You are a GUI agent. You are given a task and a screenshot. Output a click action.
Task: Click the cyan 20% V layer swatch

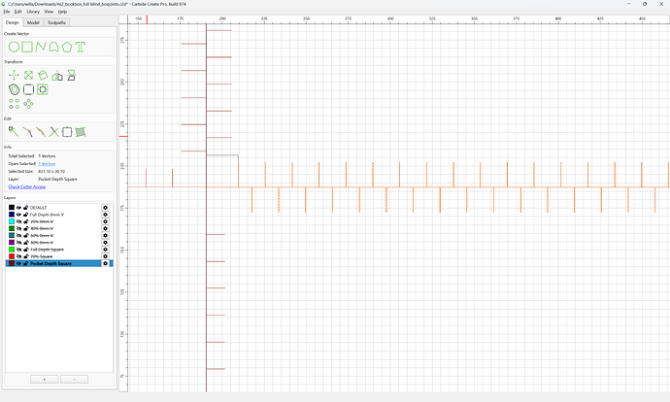coord(12,221)
